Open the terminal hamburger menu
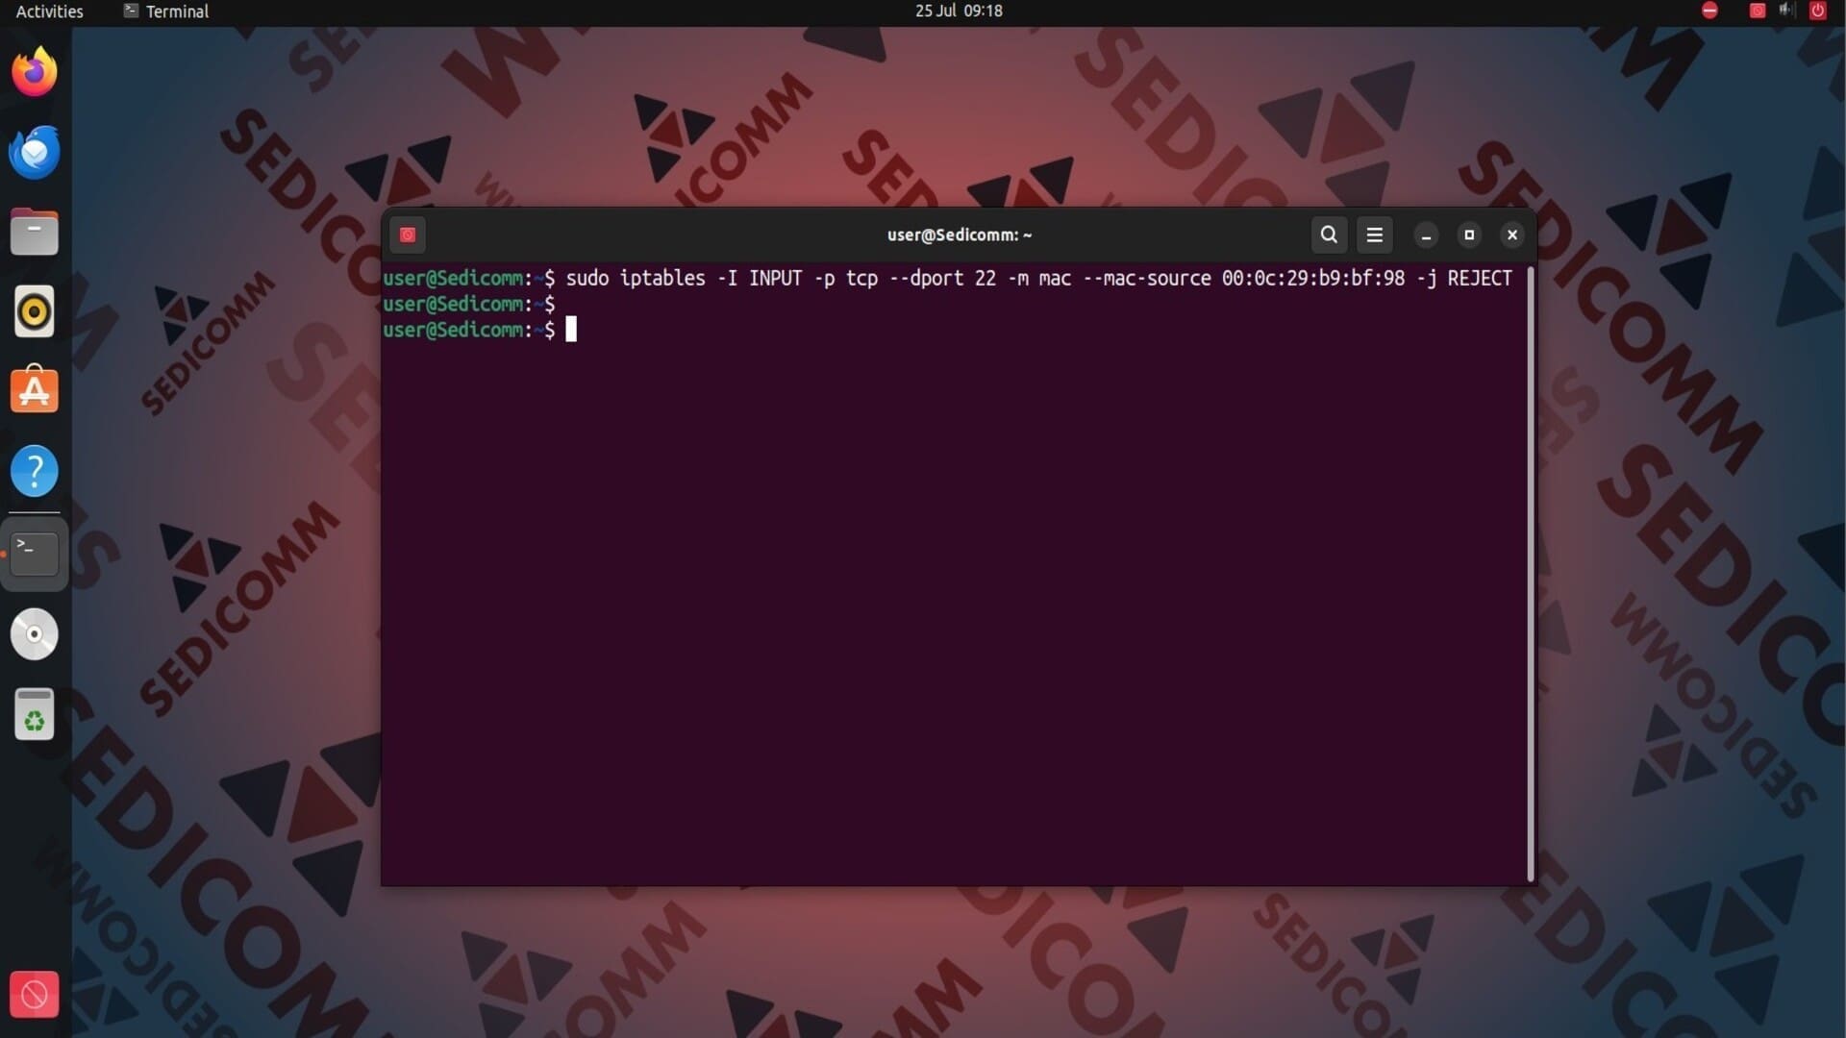The image size is (1846, 1038). 1374,235
